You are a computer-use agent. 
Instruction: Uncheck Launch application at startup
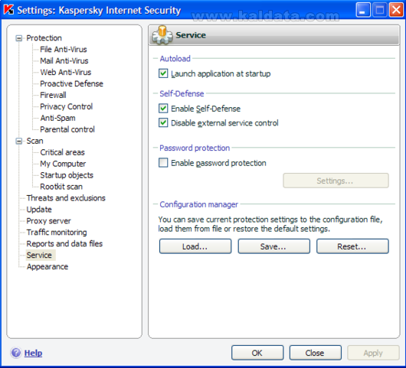[163, 73]
